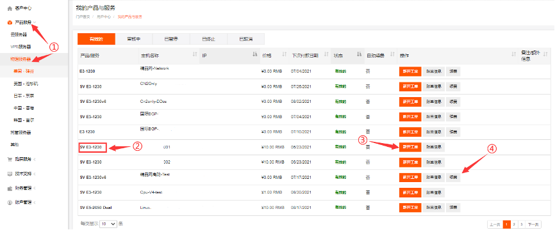
Task: Click sort arrows in 主机名称 column header
Action: pos(195,54)
